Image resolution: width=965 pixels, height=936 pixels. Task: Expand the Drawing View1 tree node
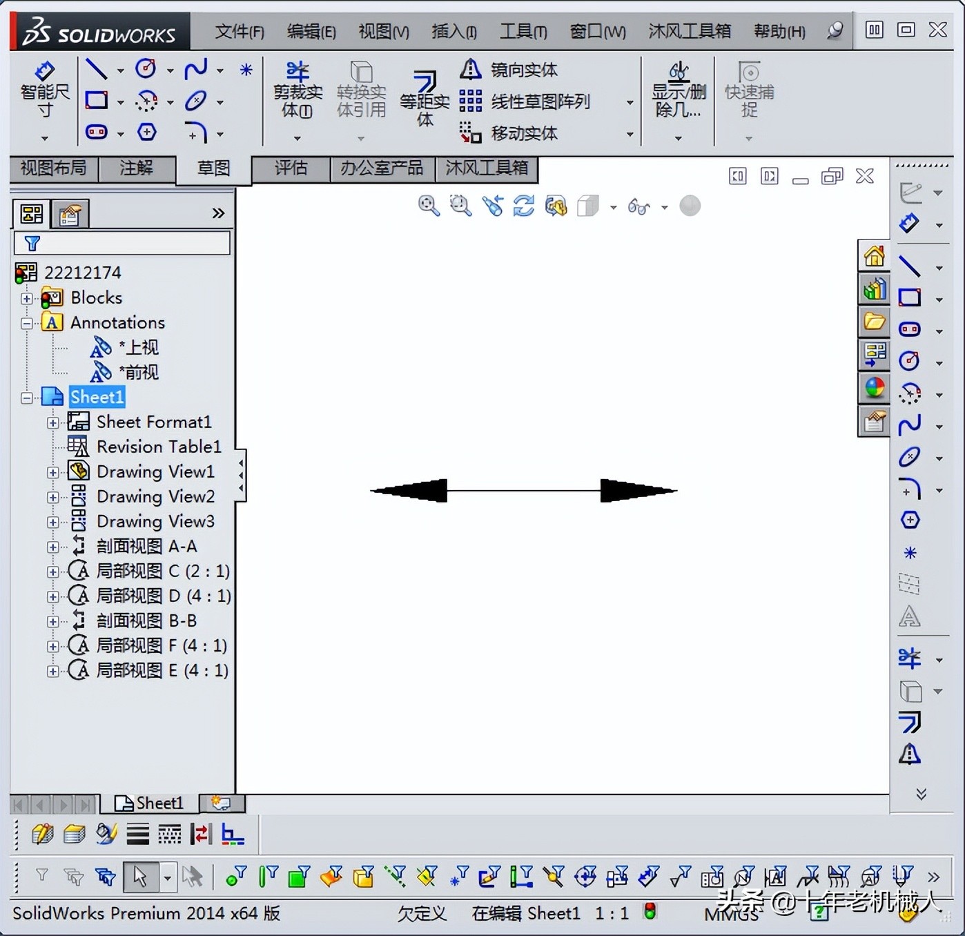pos(53,471)
